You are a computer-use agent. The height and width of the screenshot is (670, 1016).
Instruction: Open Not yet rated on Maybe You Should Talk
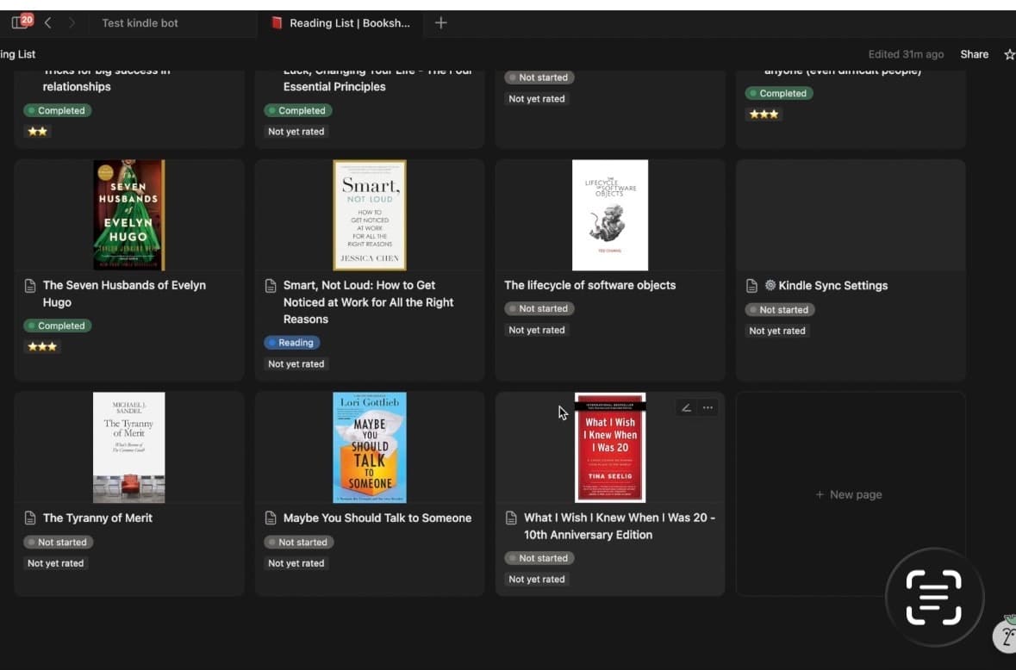pos(296,562)
